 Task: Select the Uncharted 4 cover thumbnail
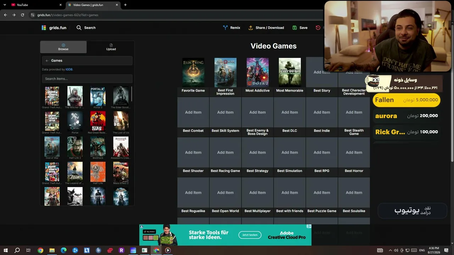(x=98, y=196)
